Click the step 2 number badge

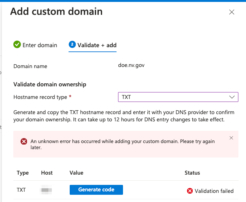(72, 45)
